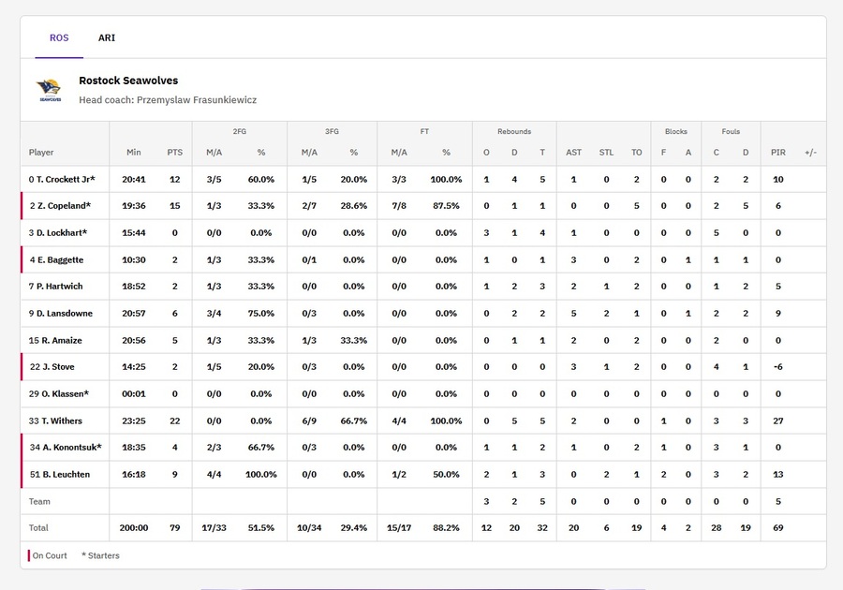843x590 pixels.
Task: Click the PIR column header
Action: pos(778,153)
